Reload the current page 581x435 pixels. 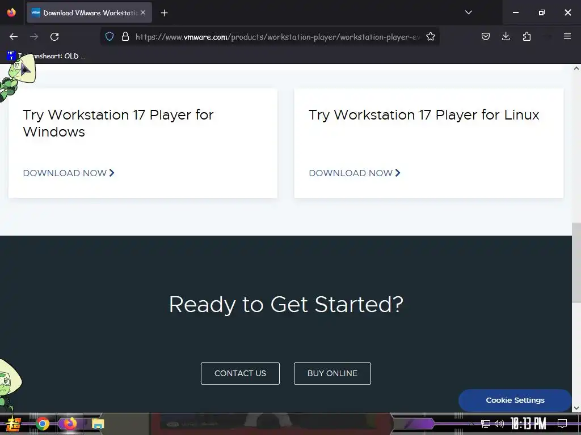[x=54, y=37]
